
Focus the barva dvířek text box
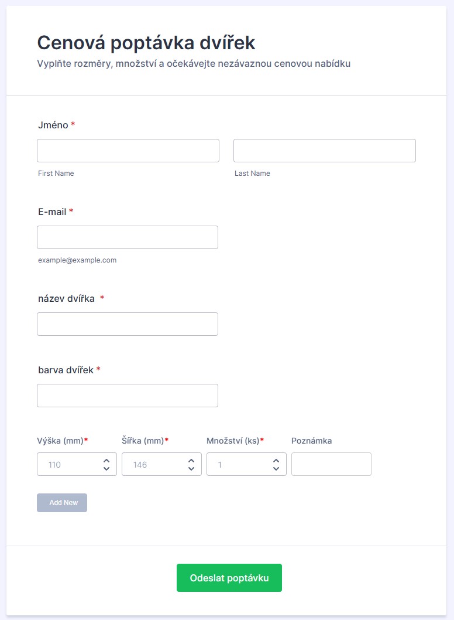point(128,396)
